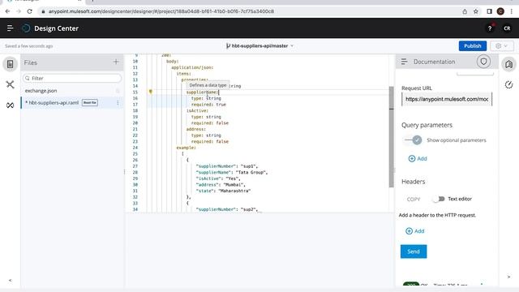The width and height of the screenshot is (519, 292).
Task: Add a query parameter
Action: click(418, 159)
